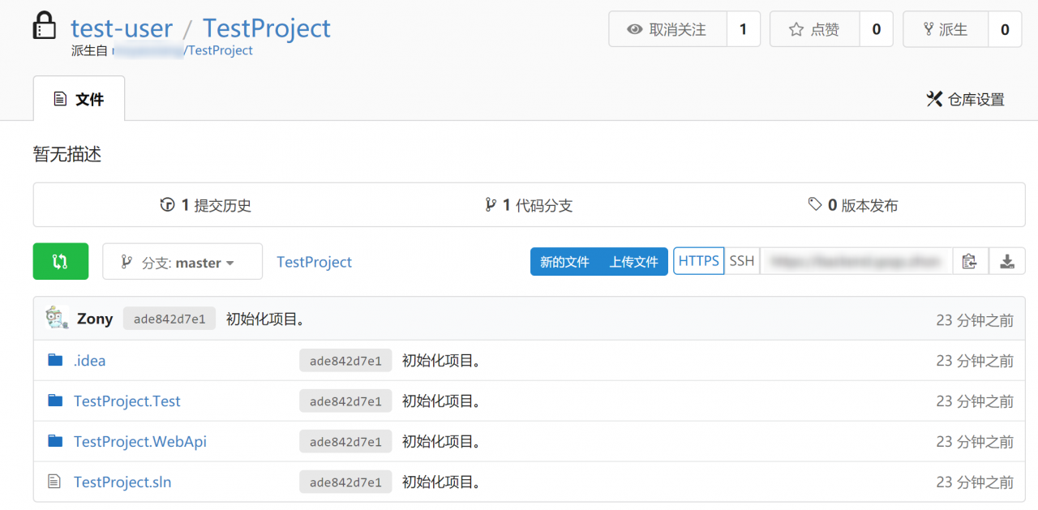The width and height of the screenshot is (1038, 510).
Task: Click the Zony author avatar
Action: coord(58,318)
